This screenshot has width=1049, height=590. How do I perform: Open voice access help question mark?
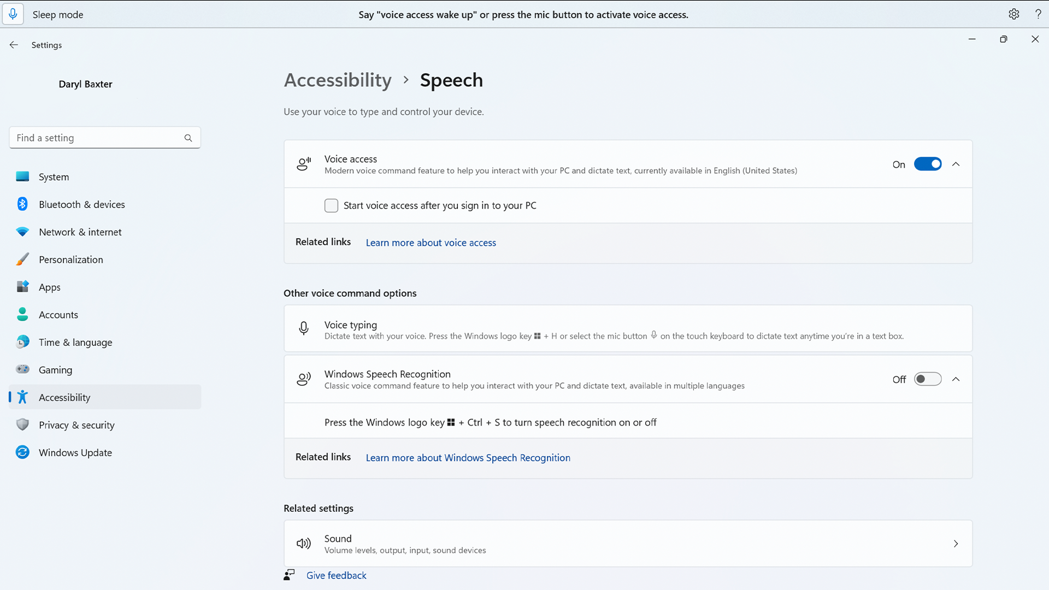point(1038,14)
